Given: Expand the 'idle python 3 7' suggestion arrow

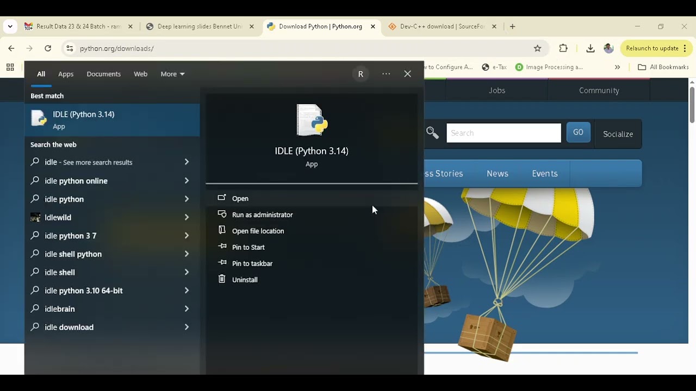Looking at the screenshot, I should [x=187, y=236].
